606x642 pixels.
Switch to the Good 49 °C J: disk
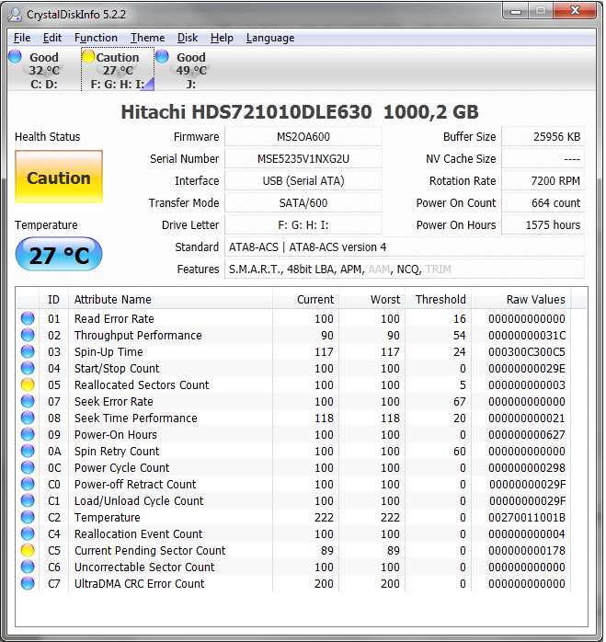click(x=190, y=69)
